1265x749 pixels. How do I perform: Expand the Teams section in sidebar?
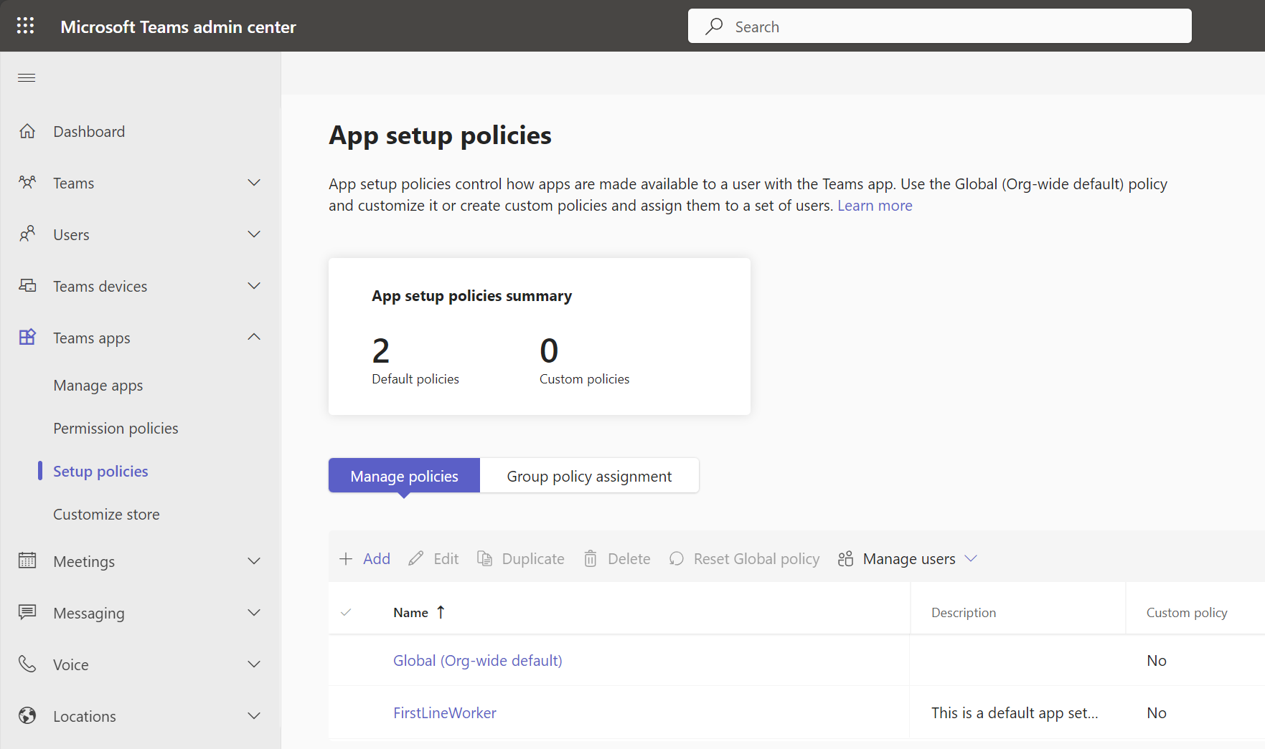coord(254,183)
